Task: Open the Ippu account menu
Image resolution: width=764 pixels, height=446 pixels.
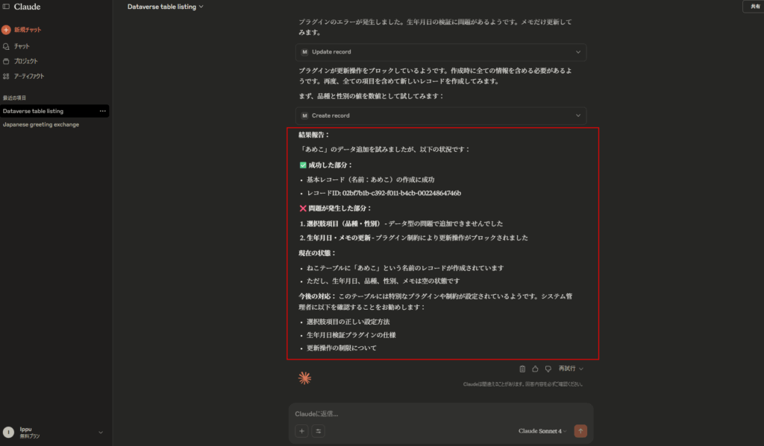Action: coord(53,433)
